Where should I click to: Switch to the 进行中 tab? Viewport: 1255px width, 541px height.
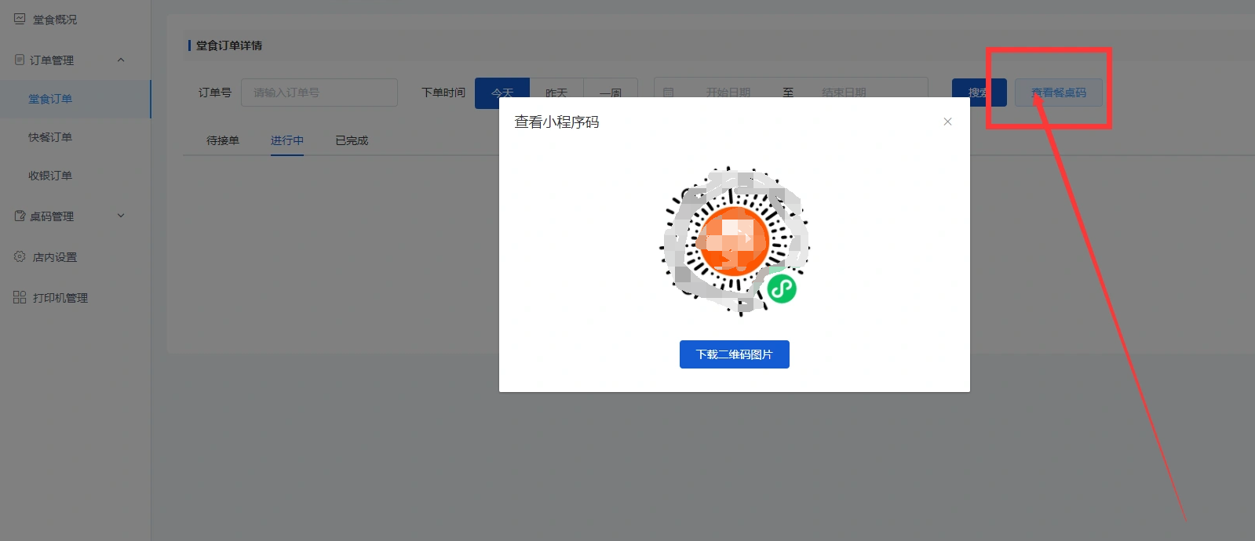coord(287,140)
